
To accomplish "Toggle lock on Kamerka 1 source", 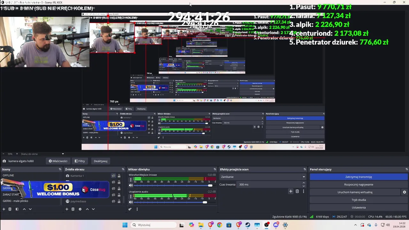I will (119, 176).
